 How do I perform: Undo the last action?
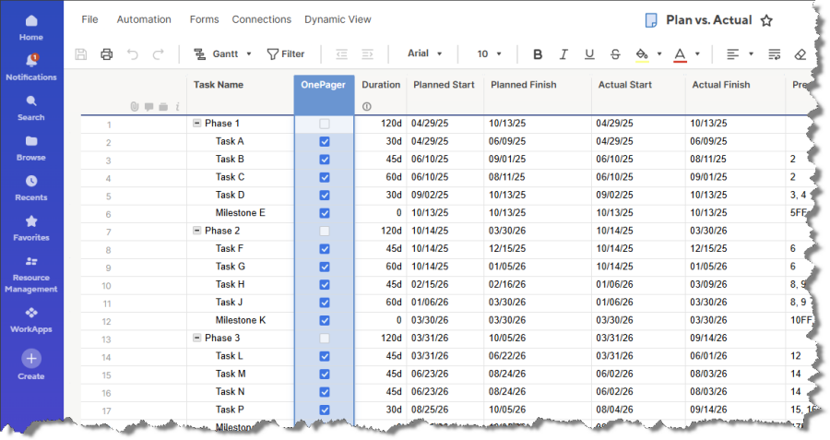point(132,54)
